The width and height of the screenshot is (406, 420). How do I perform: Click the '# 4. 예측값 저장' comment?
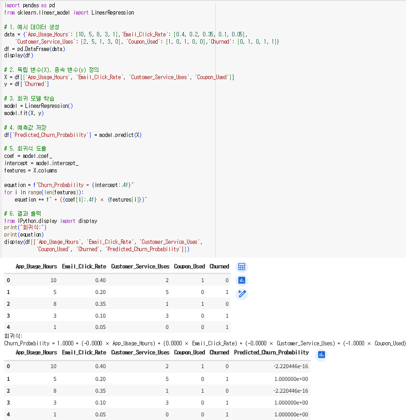click(25, 127)
